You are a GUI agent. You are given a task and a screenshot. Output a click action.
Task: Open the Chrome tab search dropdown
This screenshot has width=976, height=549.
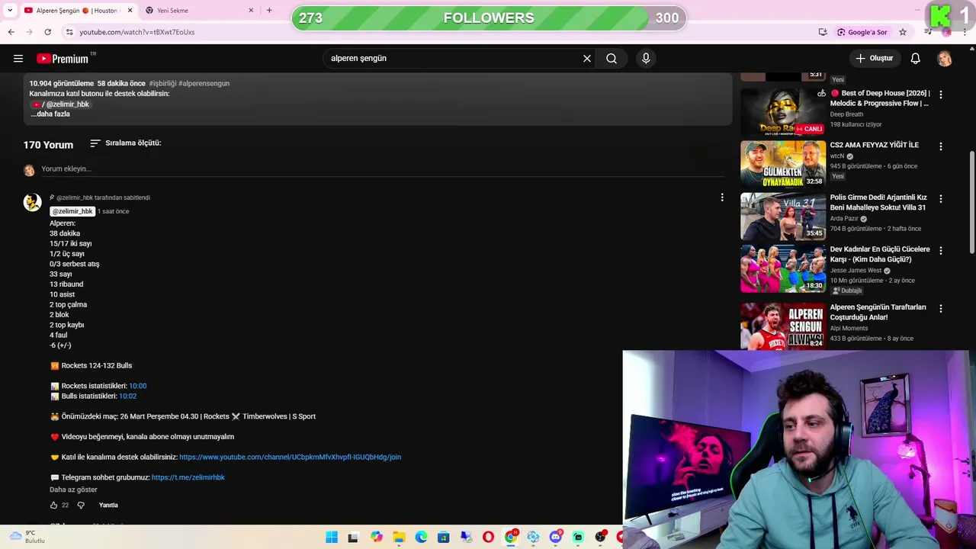pyautogui.click(x=10, y=11)
